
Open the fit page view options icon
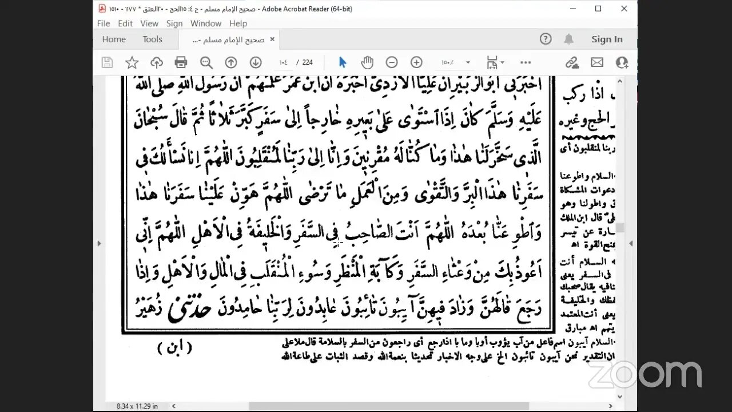(492, 62)
